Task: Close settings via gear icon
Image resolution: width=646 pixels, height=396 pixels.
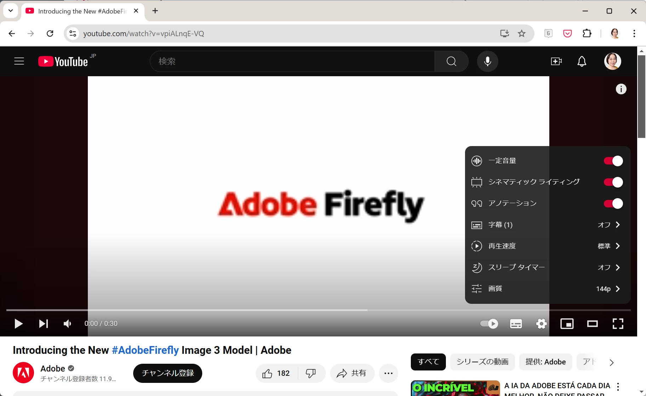Action: pos(542,324)
